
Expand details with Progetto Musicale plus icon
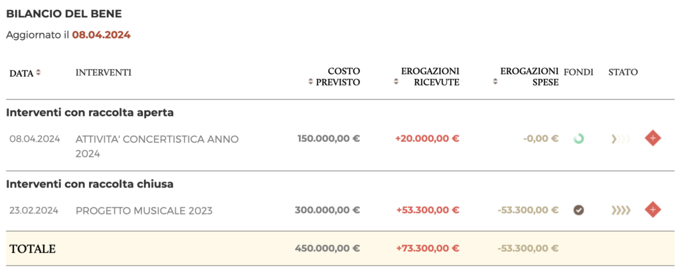coord(653,210)
